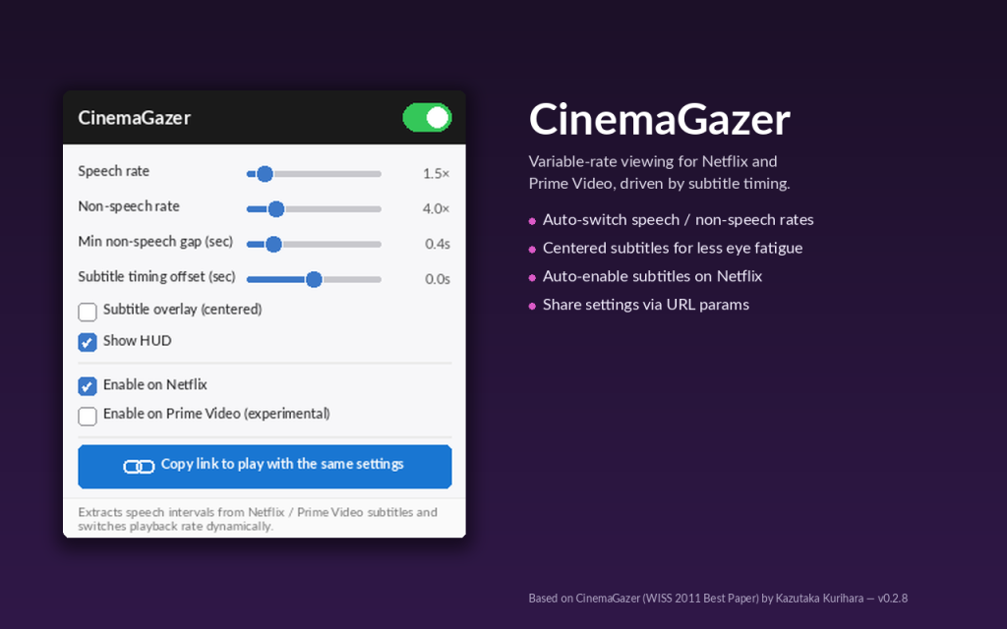Click the Min non-speech gap slider thumb
Screen dimensions: 1007x629
click(273, 245)
